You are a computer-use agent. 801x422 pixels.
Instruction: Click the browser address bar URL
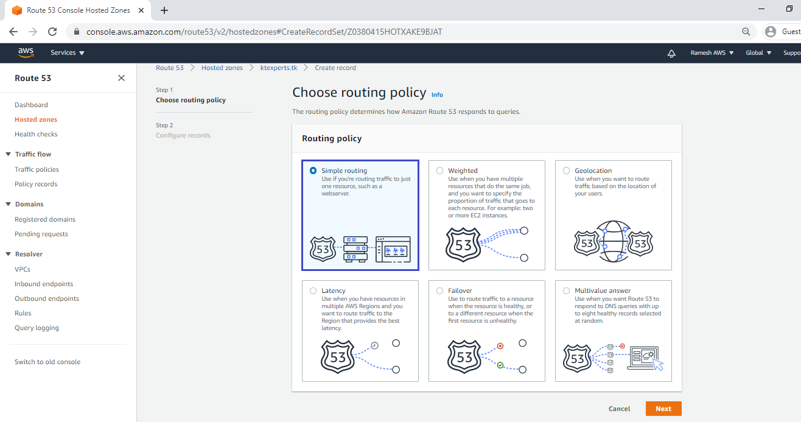[264, 32]
